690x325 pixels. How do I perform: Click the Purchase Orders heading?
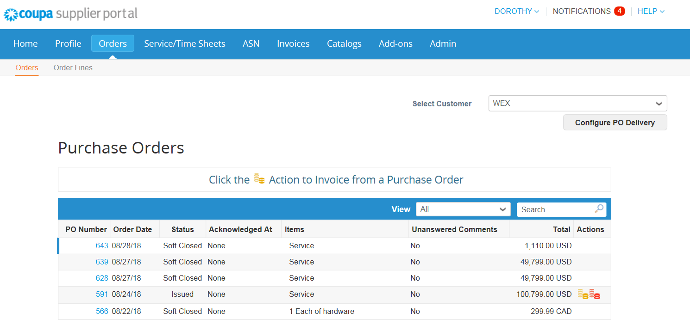121,148
